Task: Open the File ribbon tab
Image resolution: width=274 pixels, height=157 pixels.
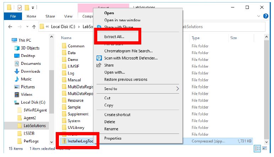Action: [13, 16]
